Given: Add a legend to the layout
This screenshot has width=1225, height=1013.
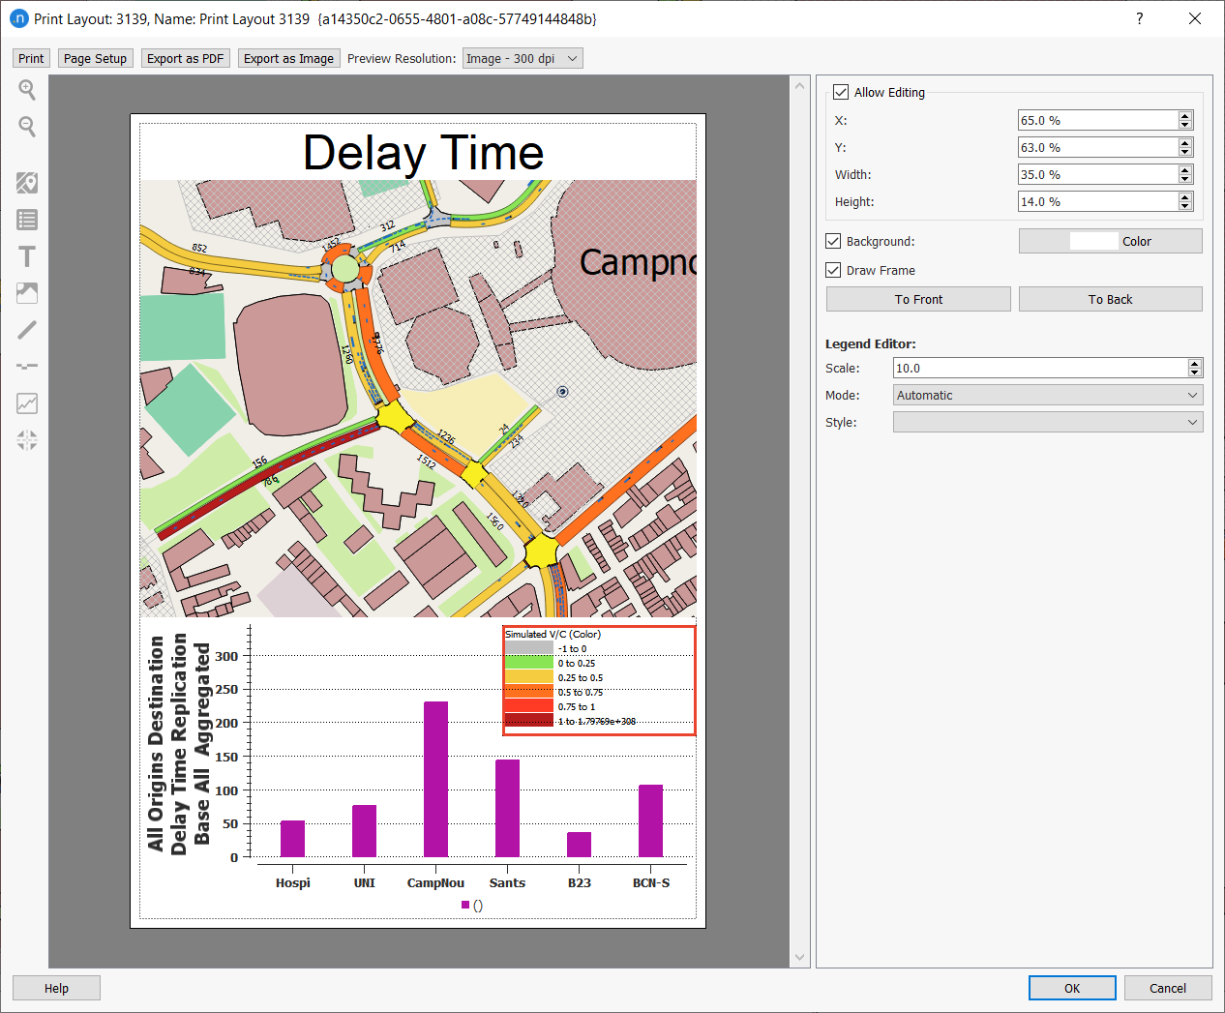Looking at the screenshot, I should (x=26, y=220).
